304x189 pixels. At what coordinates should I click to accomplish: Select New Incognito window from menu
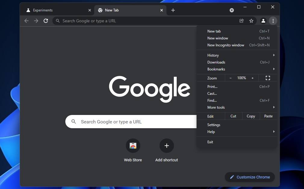tap(226, 45)
